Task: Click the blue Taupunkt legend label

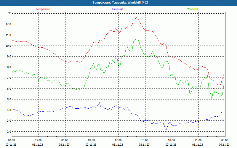Action: click(117, 9)
